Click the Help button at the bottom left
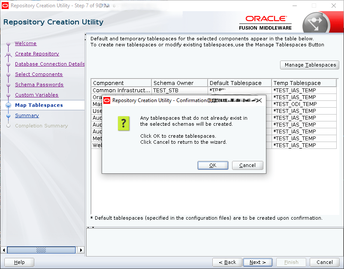The width and height of the screenshot is (344, 269). [x=19, y=262]
